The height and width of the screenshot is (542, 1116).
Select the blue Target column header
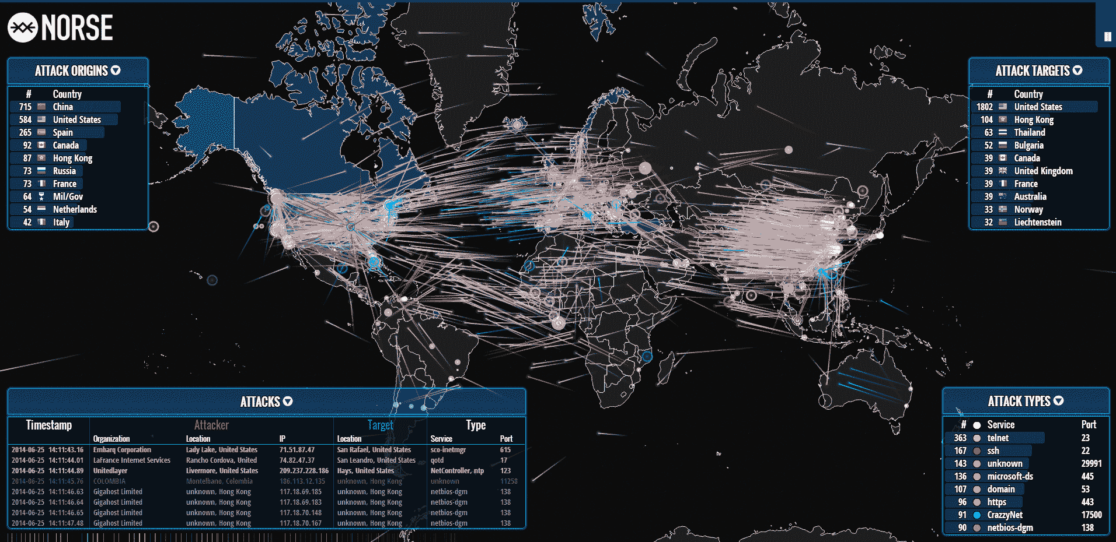coord(381,425)
